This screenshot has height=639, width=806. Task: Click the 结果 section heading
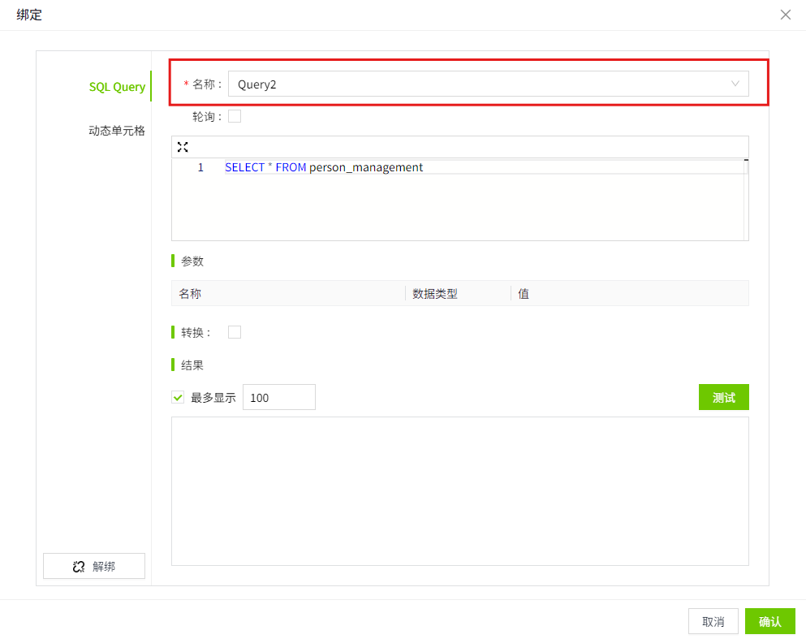[192, 365]
